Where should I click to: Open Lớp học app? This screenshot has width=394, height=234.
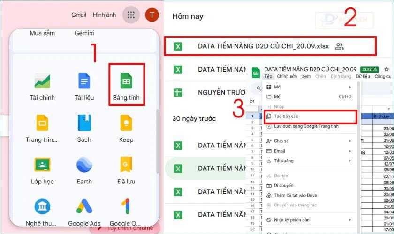42,170
